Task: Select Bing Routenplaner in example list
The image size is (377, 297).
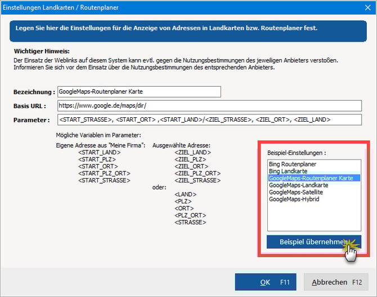Action: (292, 164)
